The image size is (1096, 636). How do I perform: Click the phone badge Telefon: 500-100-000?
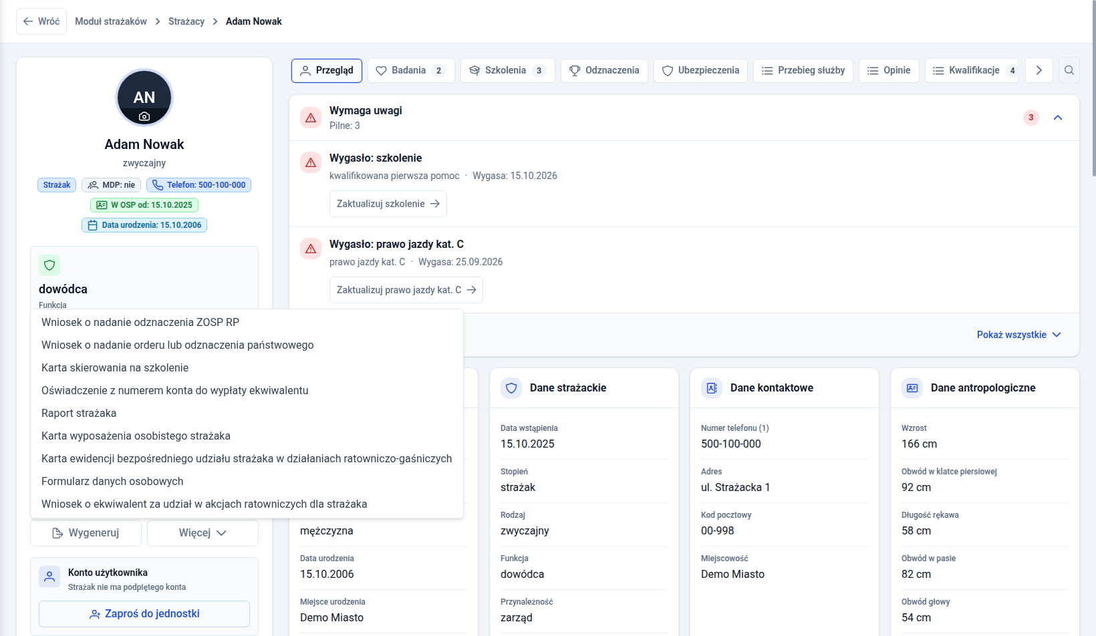click(199, 185)
